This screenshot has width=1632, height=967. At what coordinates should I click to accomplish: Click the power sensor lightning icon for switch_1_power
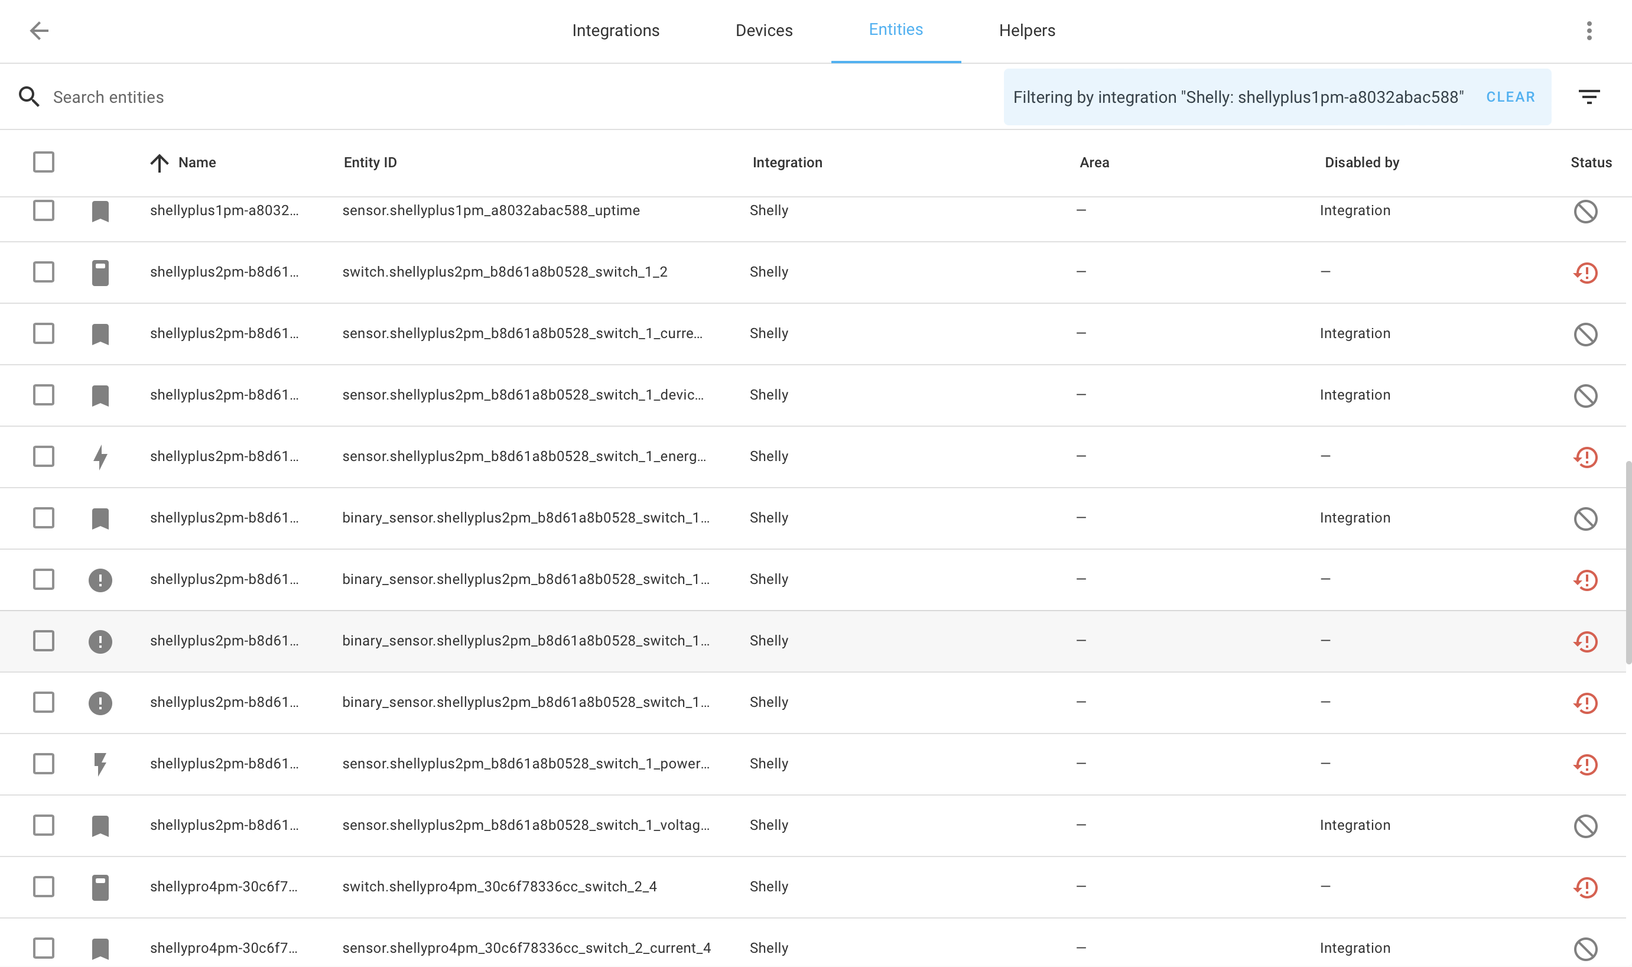[100, 763]
